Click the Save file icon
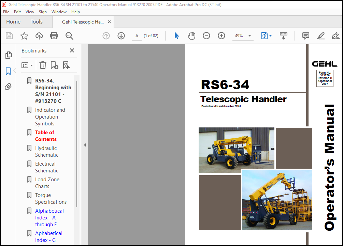The image size is (343, 246). (9, 36)
